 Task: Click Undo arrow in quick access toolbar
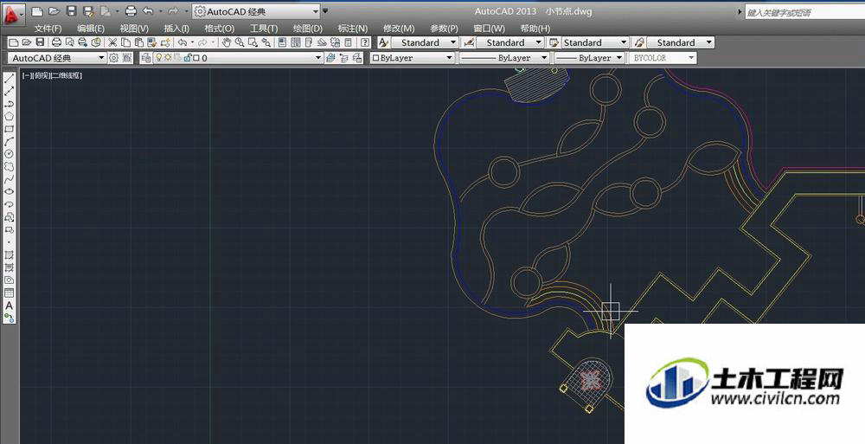(147, 11)
